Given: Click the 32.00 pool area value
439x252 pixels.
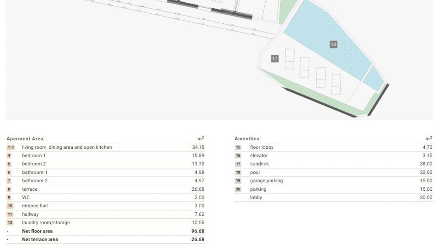Looking at the screenshot, I should pyautogui.click(x=426, y=173).
